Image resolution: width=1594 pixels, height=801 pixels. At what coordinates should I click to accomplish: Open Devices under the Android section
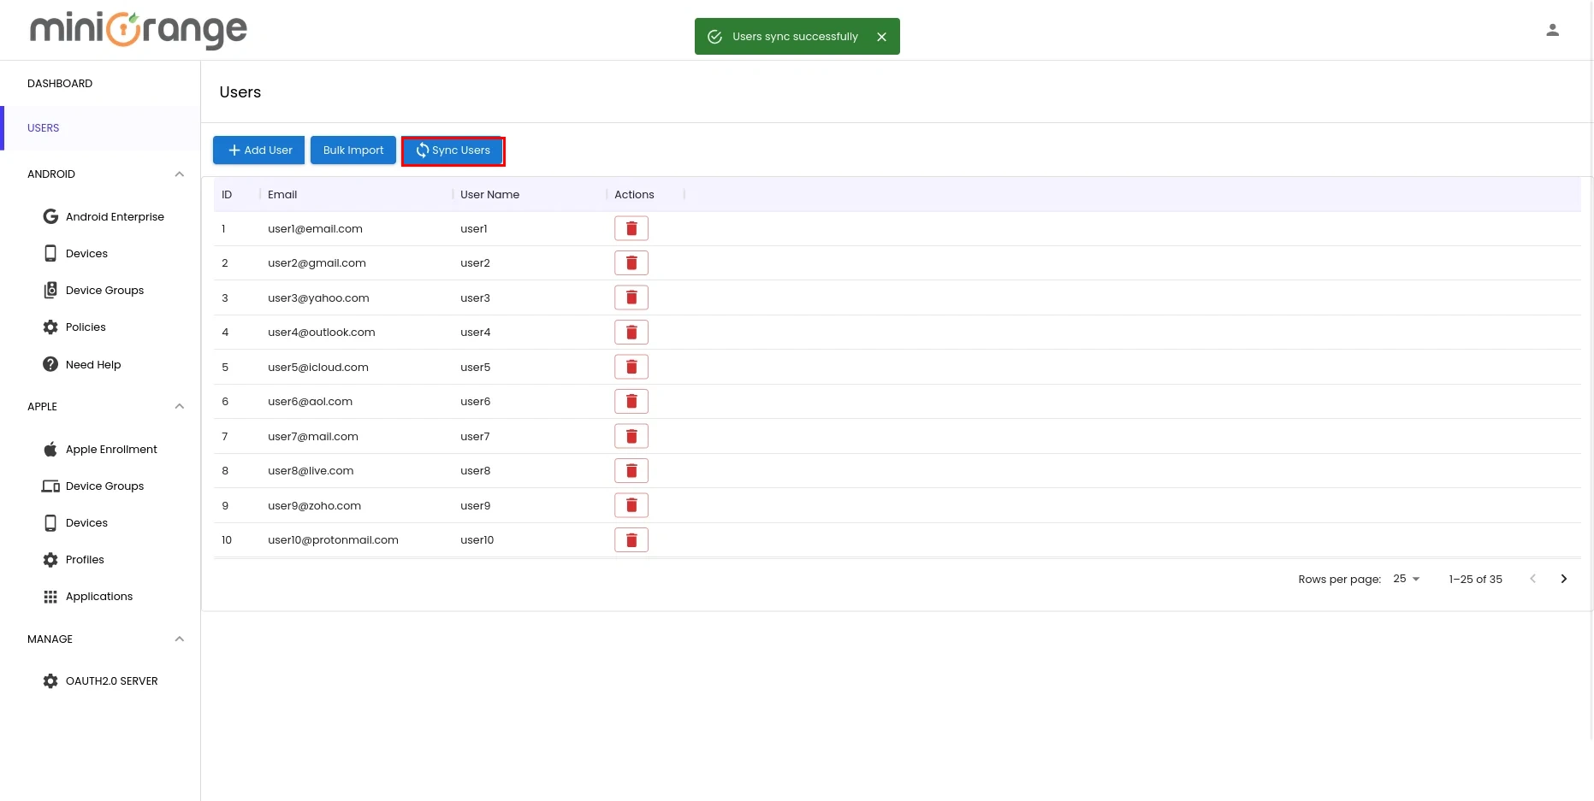point(50,253)
